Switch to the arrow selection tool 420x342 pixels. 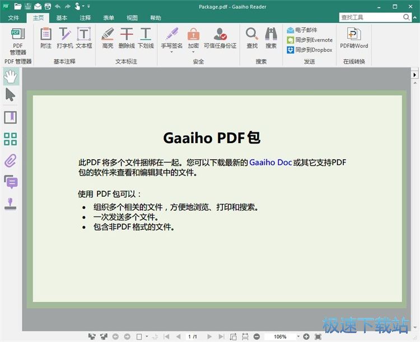tap(10, 94)
